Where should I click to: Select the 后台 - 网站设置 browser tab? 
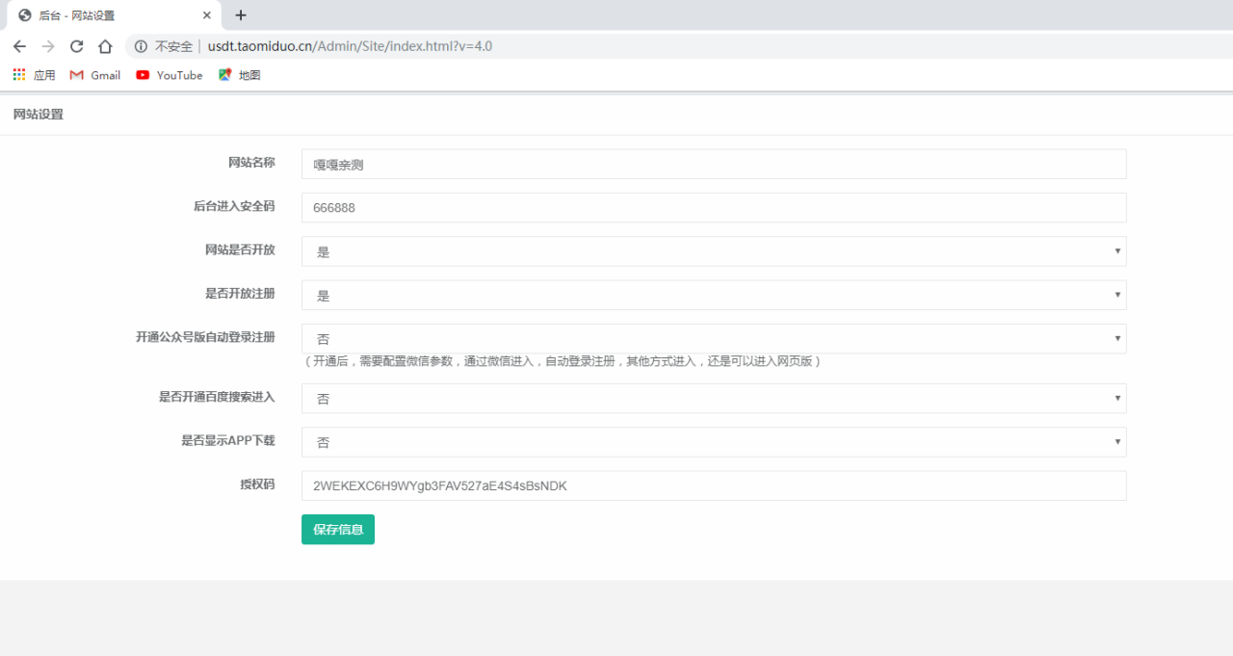(106, 15)
